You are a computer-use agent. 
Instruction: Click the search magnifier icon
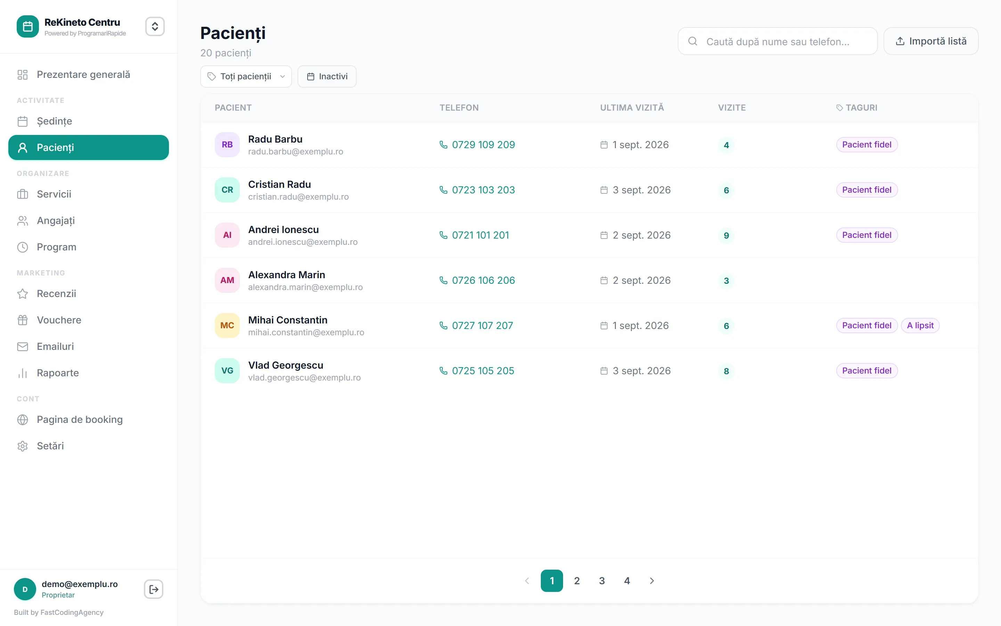pyautogui.click(x=693, y=41)
